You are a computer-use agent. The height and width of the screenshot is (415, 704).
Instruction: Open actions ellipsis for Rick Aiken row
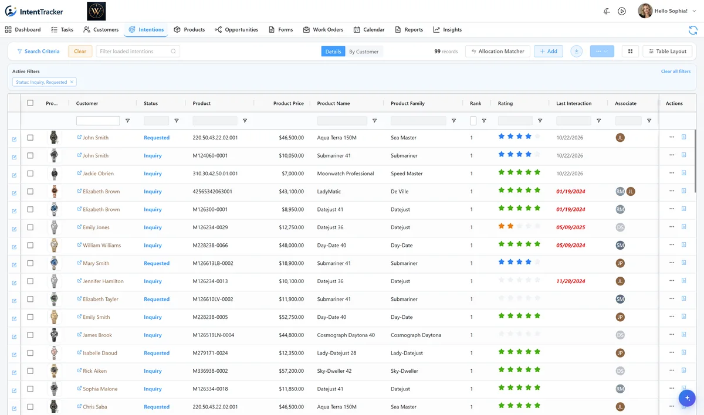pos(672,370)
